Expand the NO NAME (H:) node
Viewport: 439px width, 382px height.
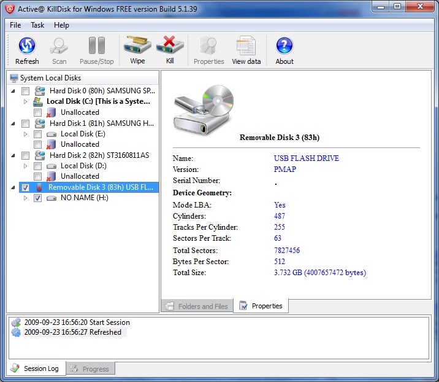tap(25, 198)
